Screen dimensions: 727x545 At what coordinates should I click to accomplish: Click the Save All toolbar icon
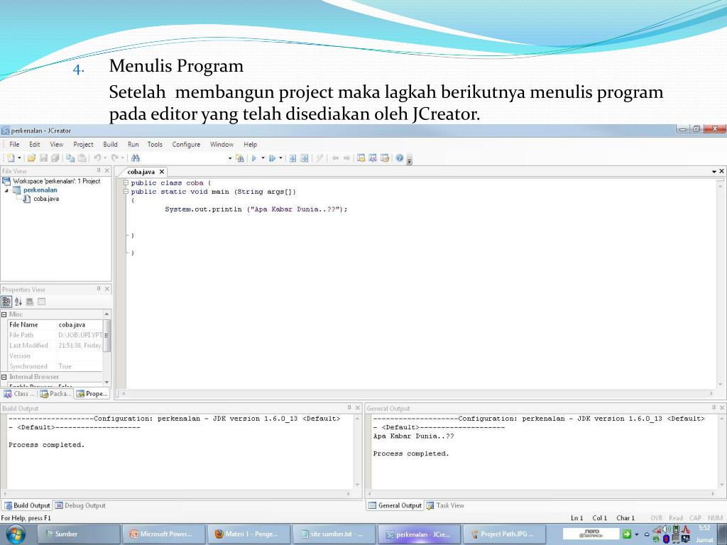tap(55, 158)
